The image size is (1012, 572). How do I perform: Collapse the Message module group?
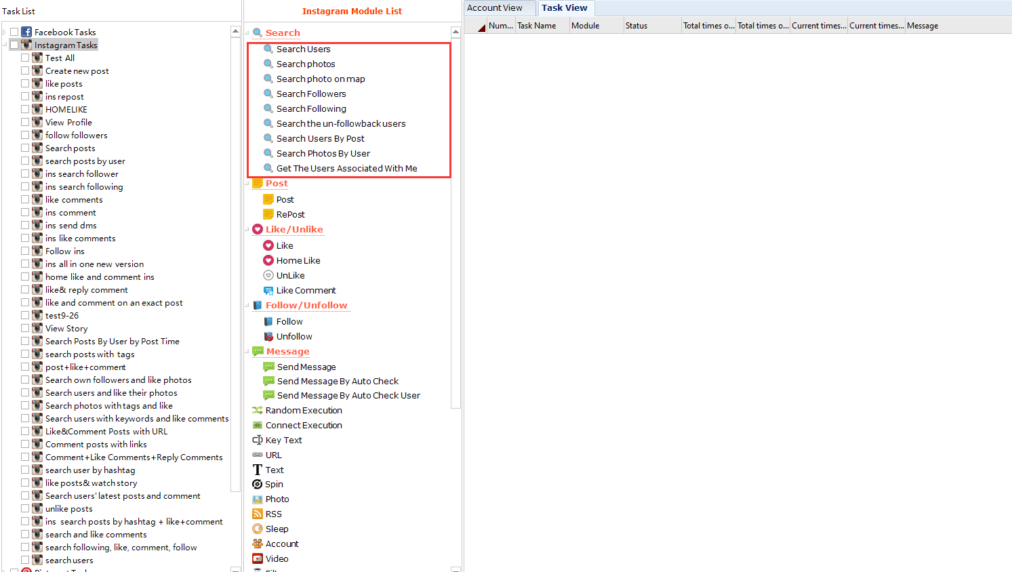(247, 351)
